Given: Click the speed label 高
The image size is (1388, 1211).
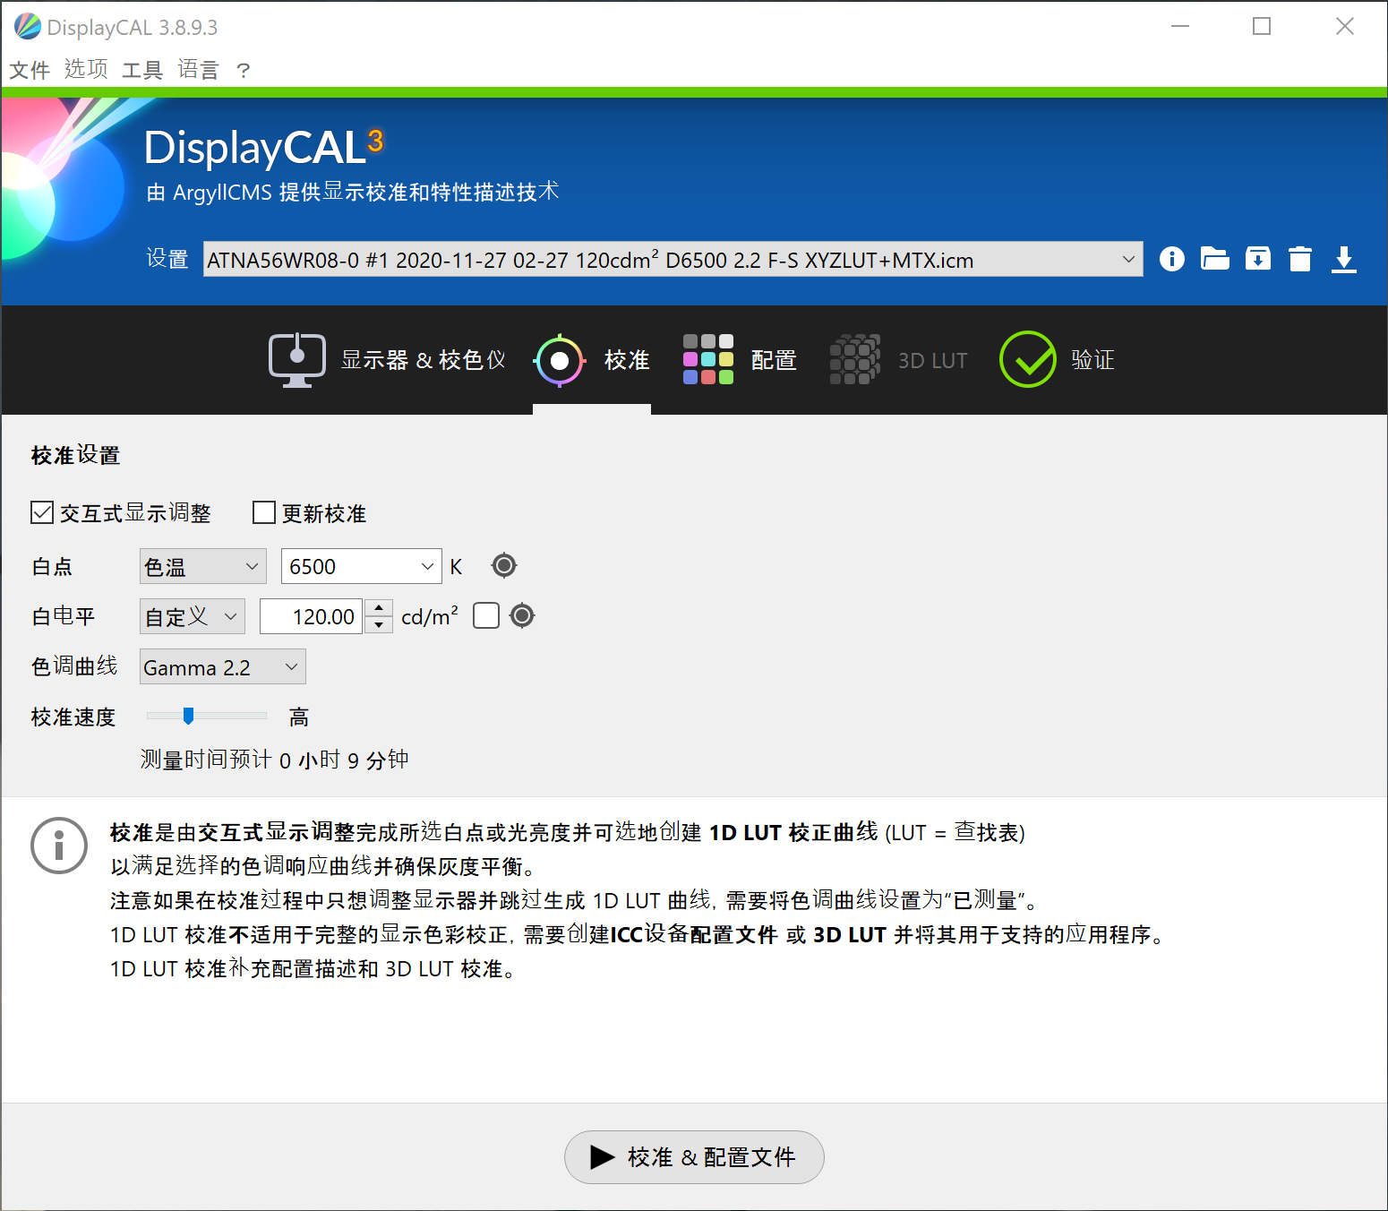Looking at the screenshot, I should click(x=298, y=717).
